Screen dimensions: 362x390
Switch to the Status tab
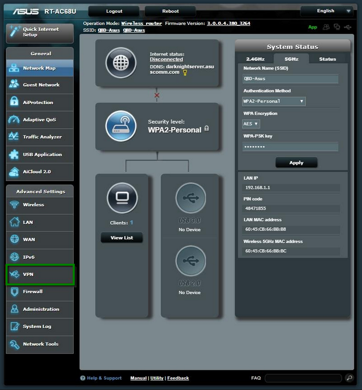[x=328, y=59]
